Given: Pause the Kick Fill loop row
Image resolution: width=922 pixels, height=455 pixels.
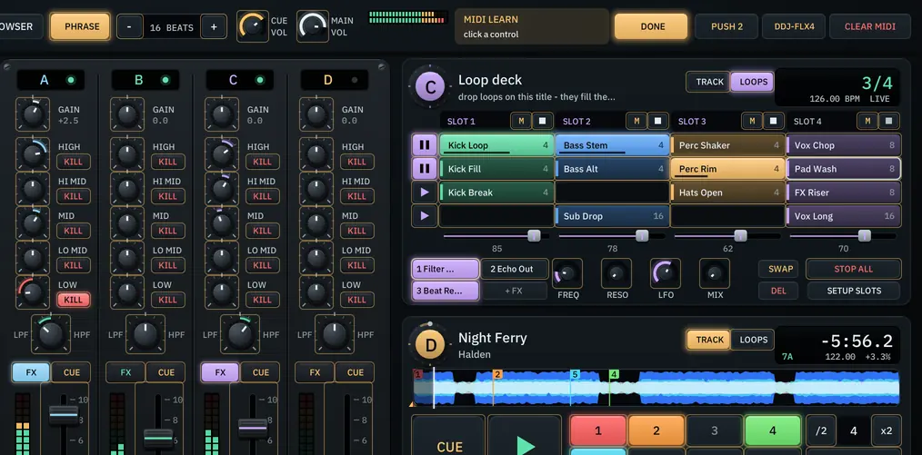Looking at the screenshot, I should pos(424,169).
